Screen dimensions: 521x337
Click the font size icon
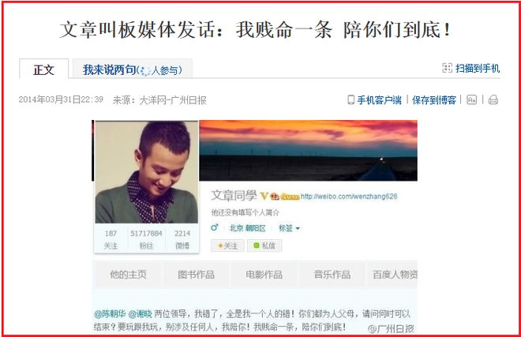pos(471,99)
